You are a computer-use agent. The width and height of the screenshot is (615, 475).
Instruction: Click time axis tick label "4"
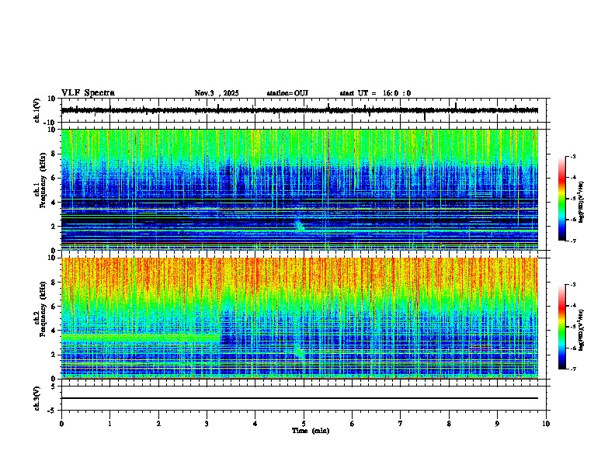point(255,424)
